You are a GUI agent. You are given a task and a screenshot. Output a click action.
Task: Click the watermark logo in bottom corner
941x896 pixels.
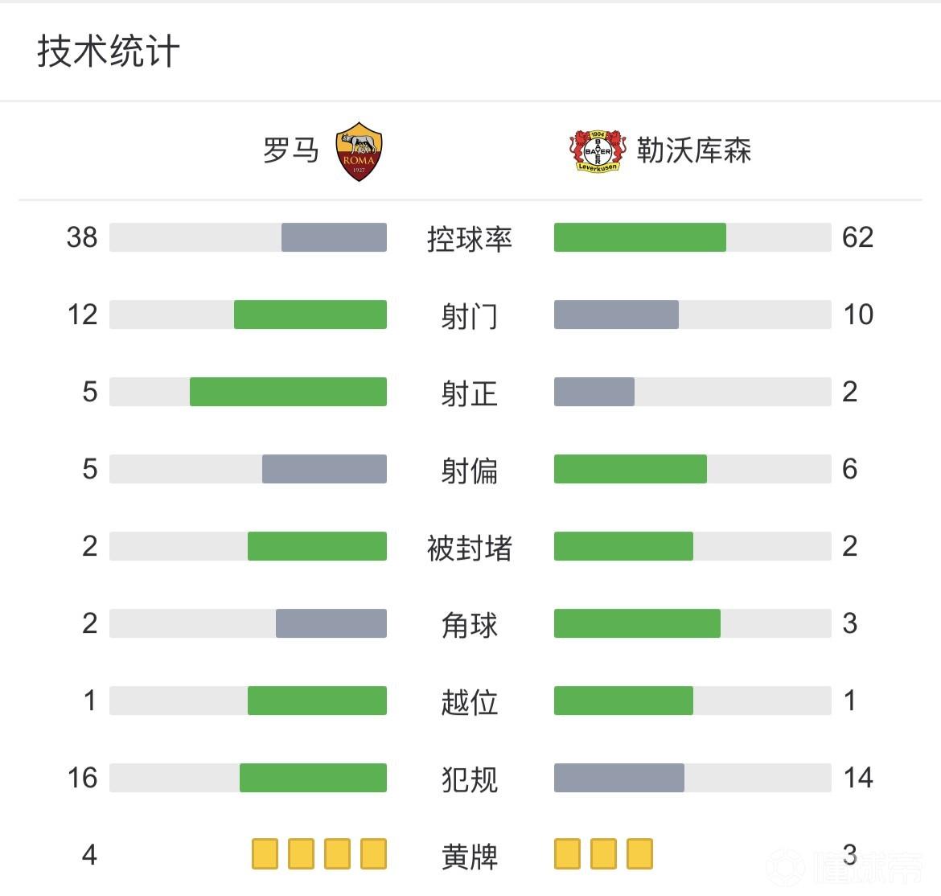[844, 867]
